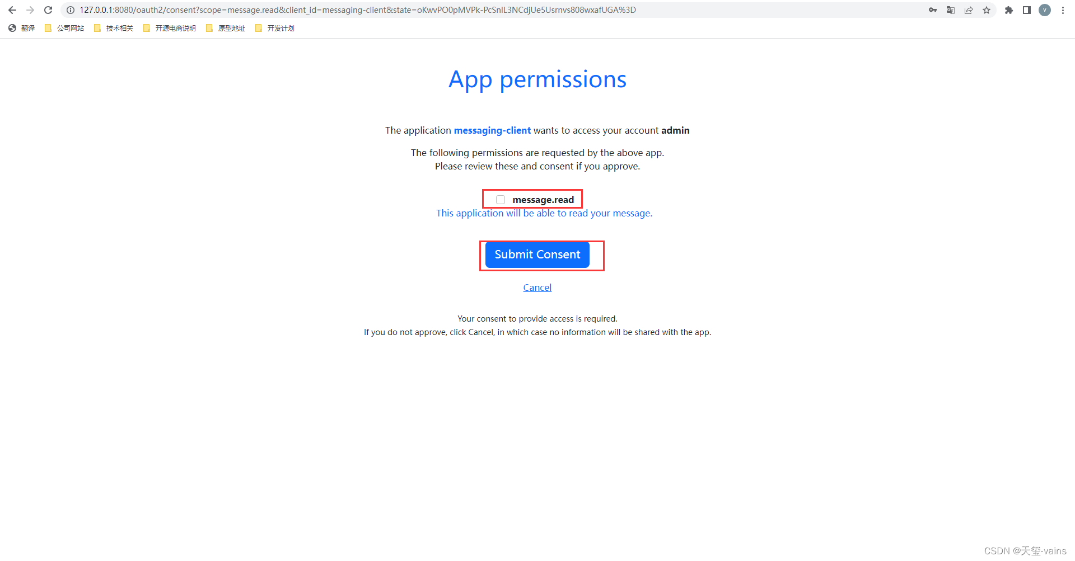The width and height of the screenshot is (1075, 561).
Task: Share this page icon
Action: pos(969,10)
